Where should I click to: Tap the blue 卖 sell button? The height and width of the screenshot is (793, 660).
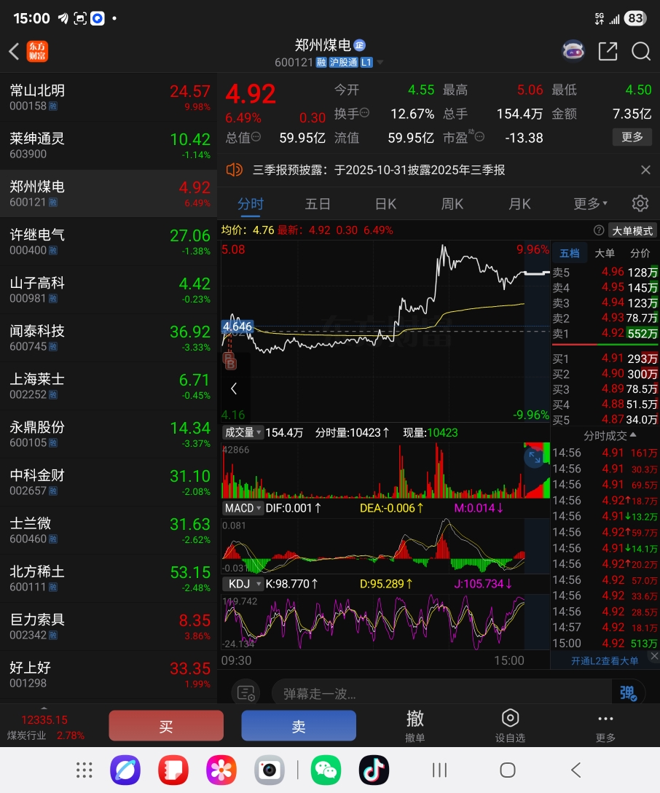299,726
